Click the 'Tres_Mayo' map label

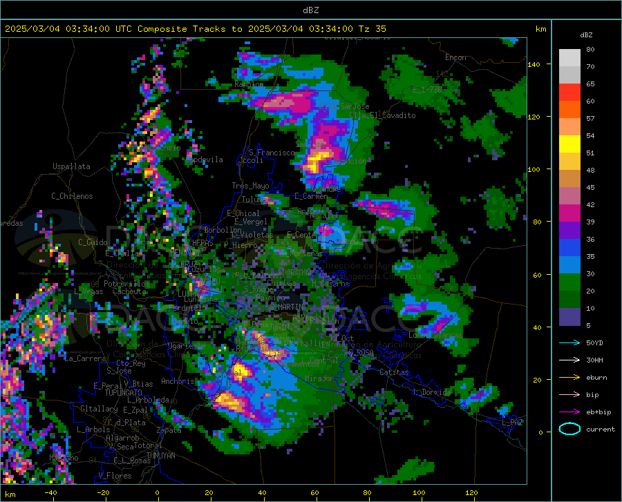[250, 186]
